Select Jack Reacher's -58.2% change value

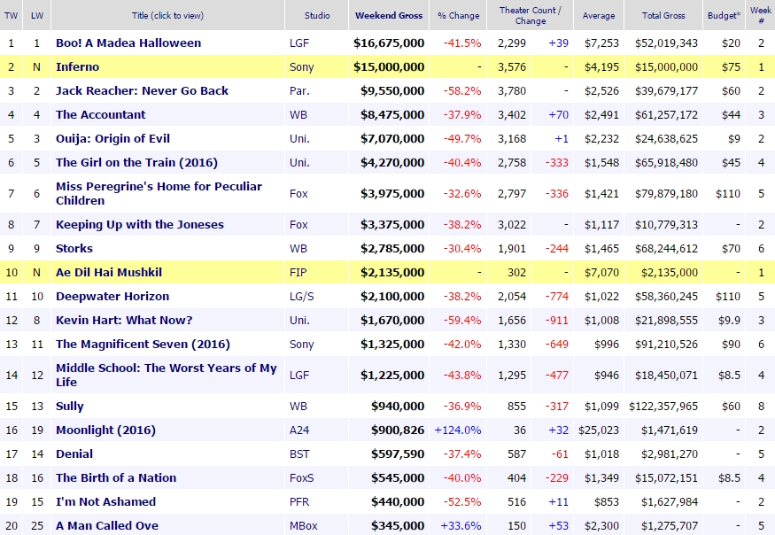click(462, 91)
